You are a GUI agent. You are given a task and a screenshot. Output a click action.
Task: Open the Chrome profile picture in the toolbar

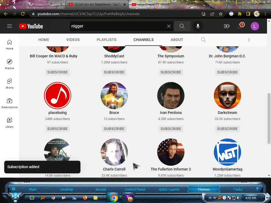tap(257, 14)
